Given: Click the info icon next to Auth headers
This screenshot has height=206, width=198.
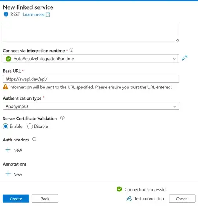Looking at the screenshot, I should tap(34, 139).
